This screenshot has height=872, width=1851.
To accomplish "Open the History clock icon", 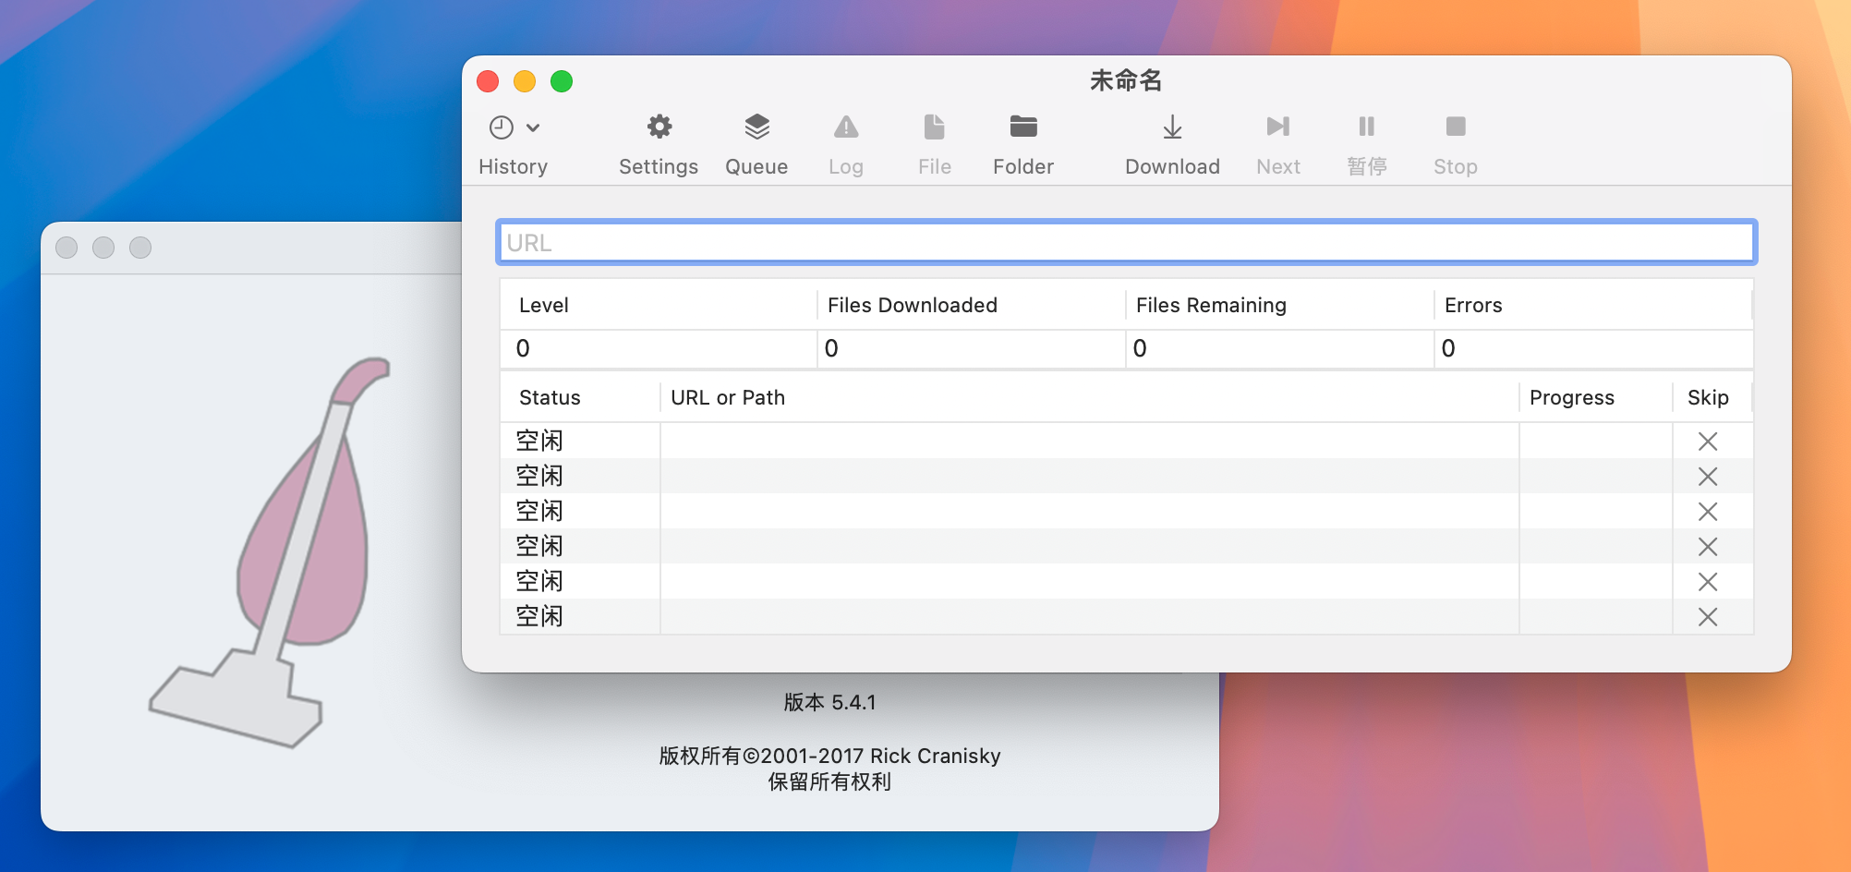I will point(502,127).
